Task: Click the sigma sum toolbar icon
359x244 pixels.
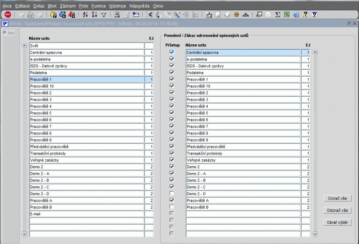Action: tap(278, 15)
